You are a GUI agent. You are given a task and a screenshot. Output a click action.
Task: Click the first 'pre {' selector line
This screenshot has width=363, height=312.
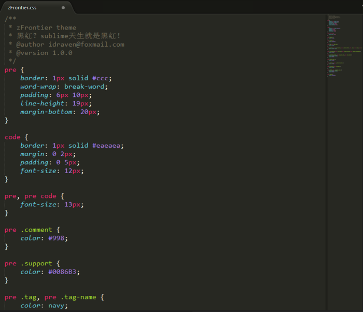(15, 70)
